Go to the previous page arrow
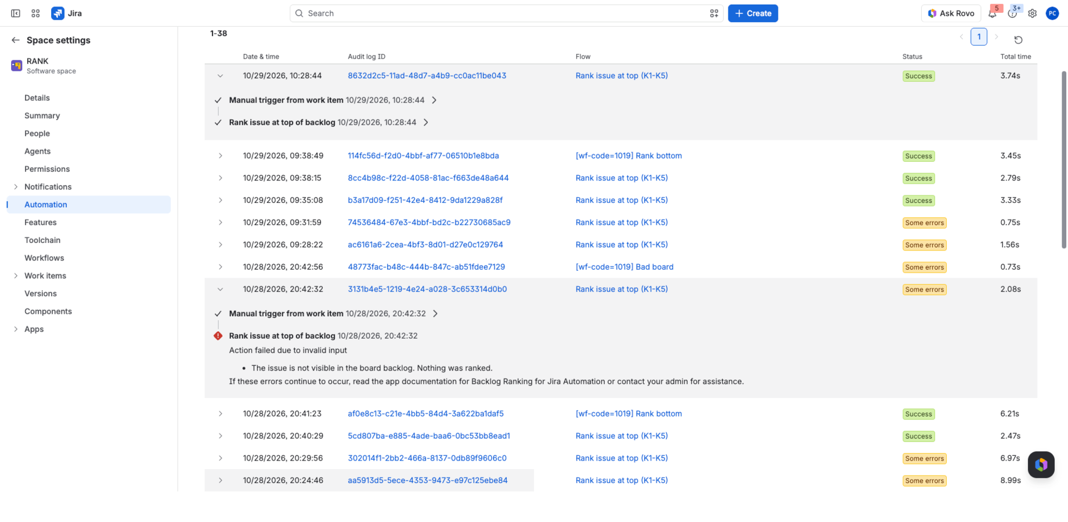Viewport: 1068px width, 522px height. pyautogui.click(x=961, y=37)
